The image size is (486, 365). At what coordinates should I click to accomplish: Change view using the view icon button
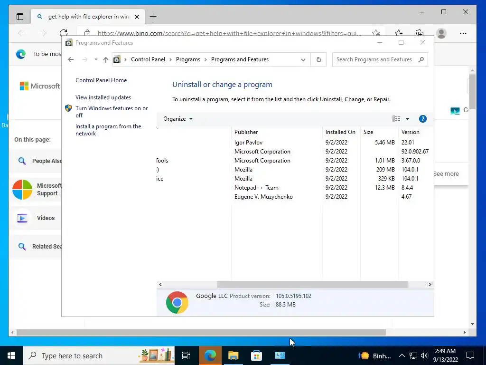[x=396, y=119]
